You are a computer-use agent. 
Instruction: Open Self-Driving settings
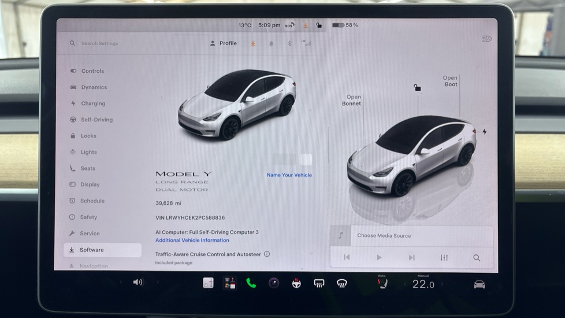click(x=91, y=120)
